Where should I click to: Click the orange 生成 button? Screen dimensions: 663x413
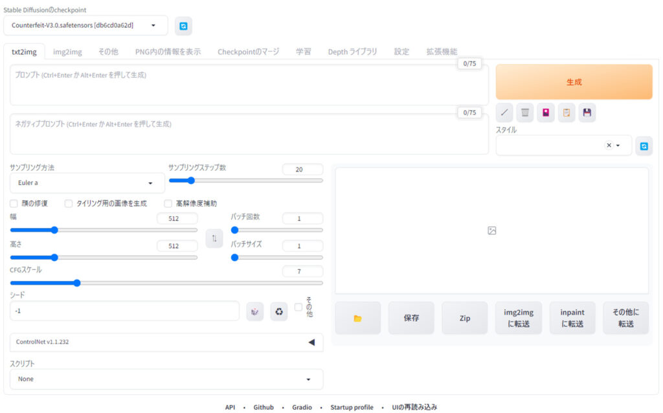click(x=574, y=82)
